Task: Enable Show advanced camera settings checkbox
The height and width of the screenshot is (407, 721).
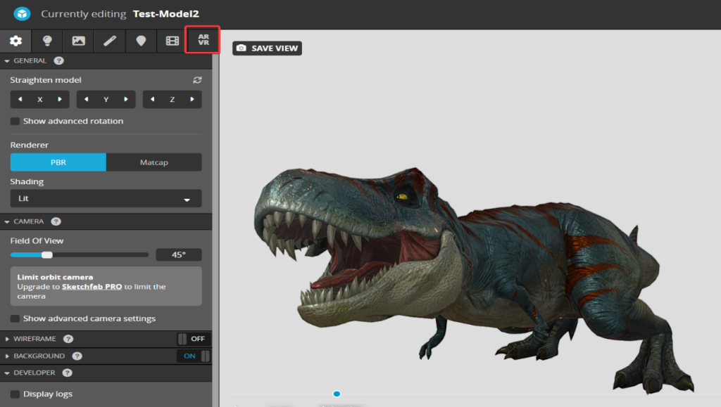Action: (15, 318)
